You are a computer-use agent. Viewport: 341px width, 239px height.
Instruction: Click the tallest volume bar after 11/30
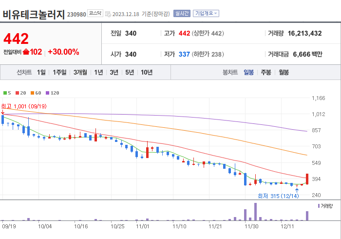pos(255,212)
